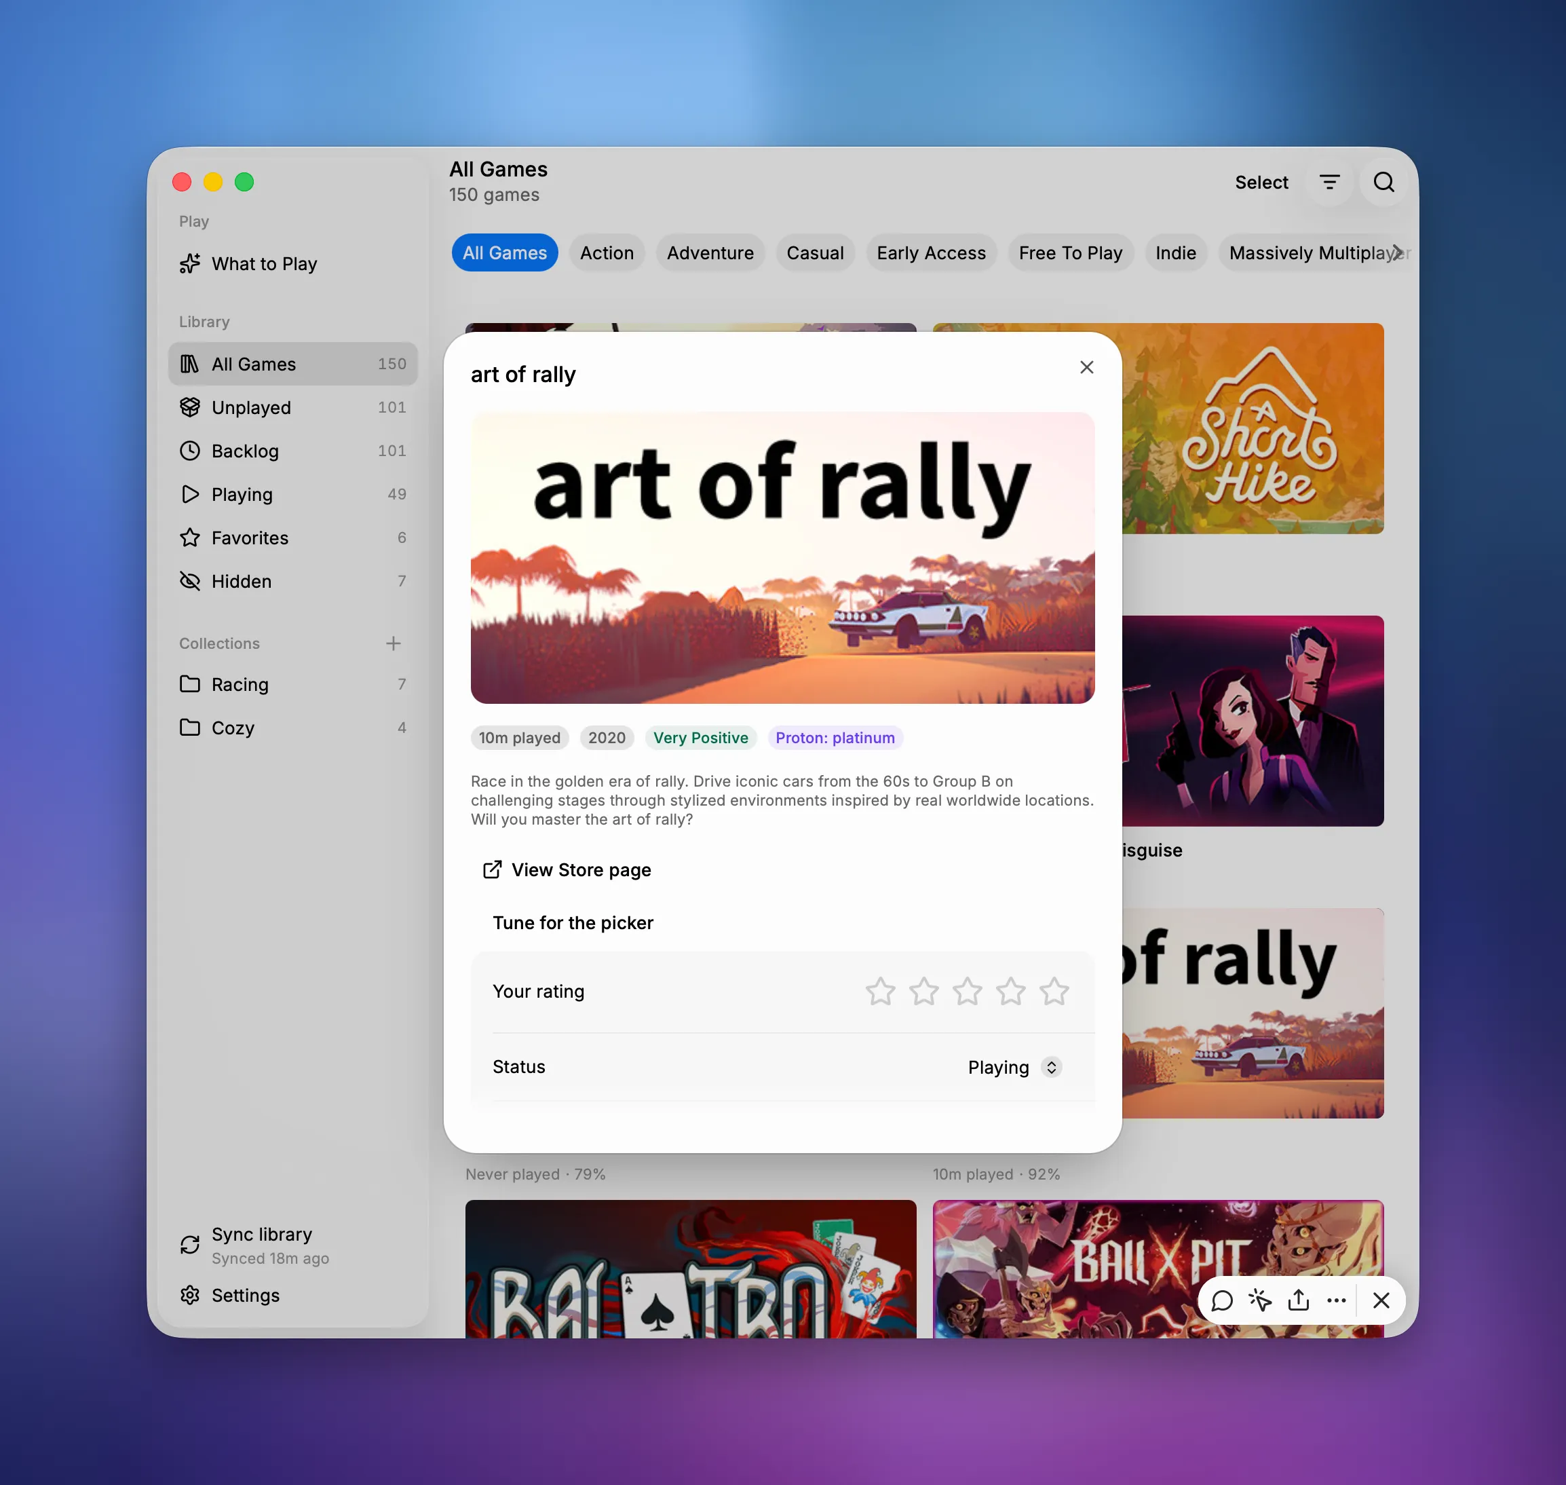Filter by the Indie genre chip

pos(1176,253)
